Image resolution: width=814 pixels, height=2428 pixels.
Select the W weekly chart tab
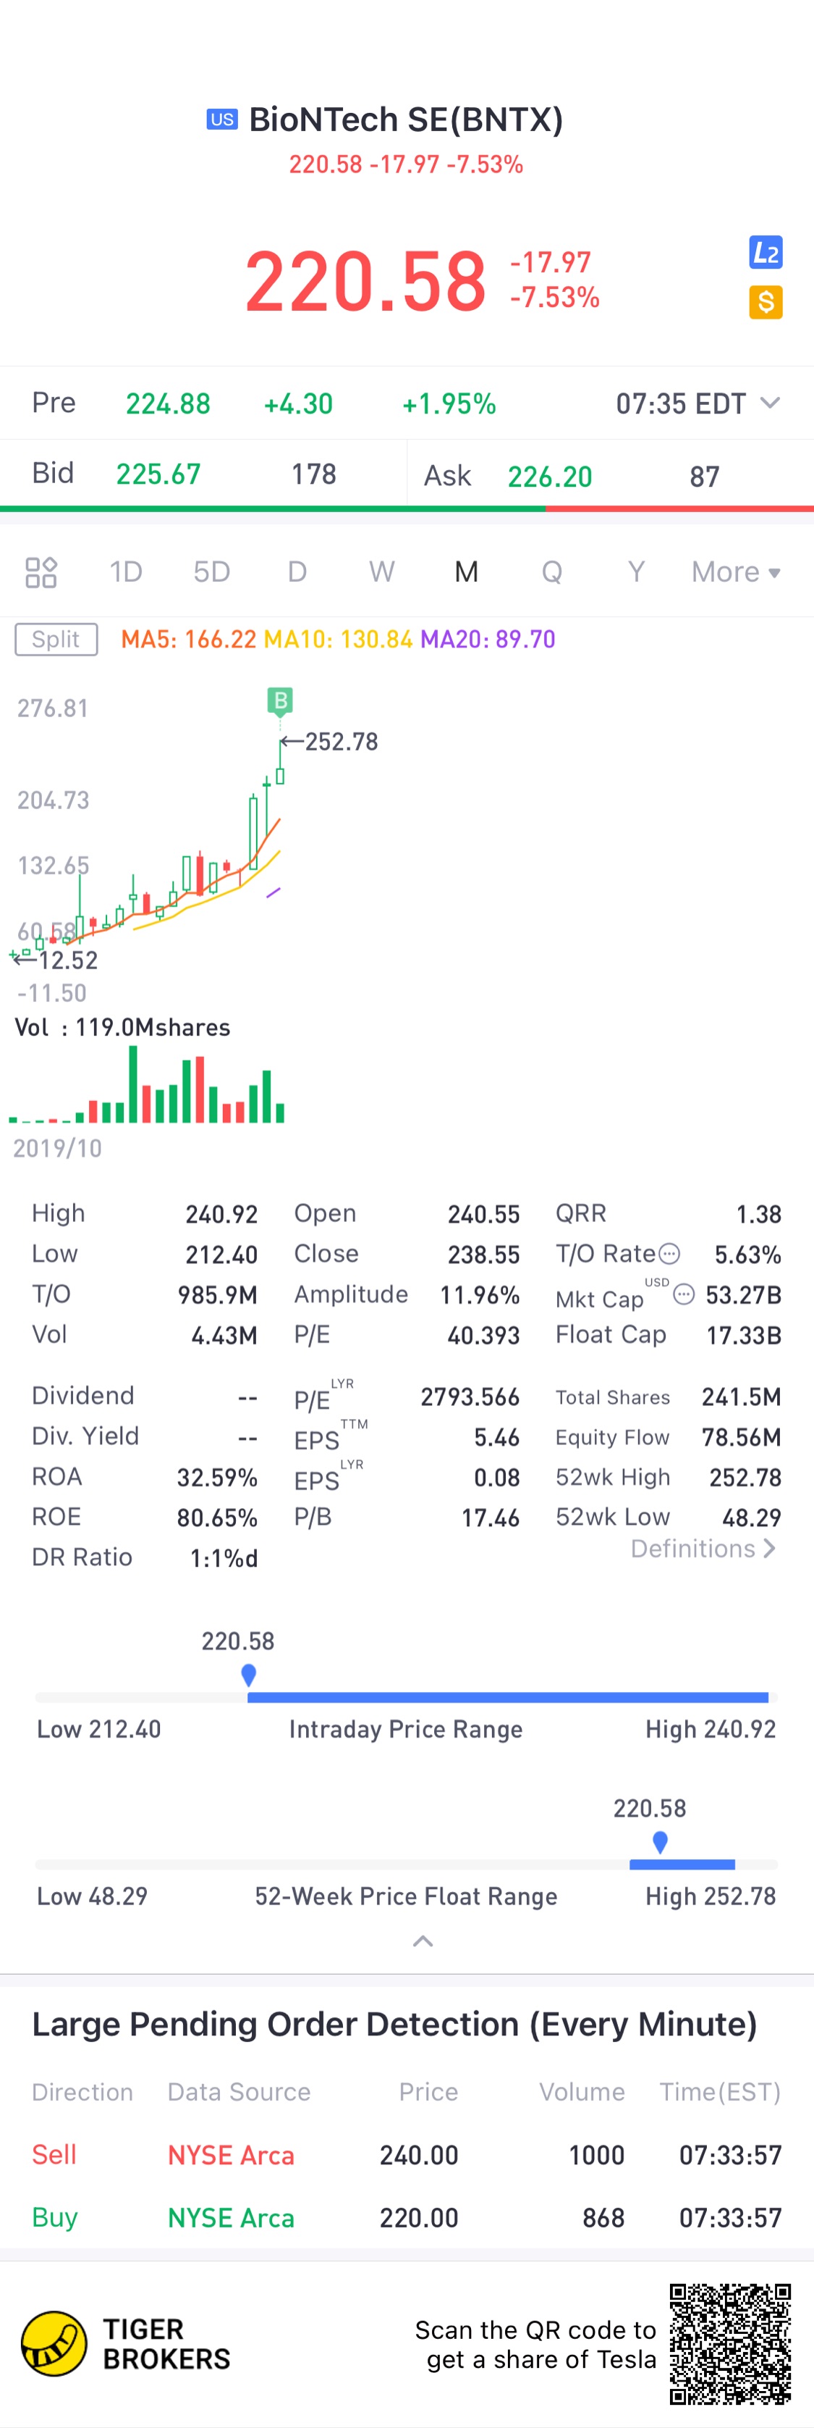382,572
